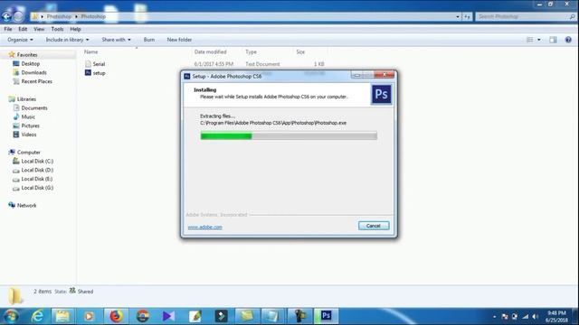Open the View menu in Explorer
The width and height of the screenshot is (579, 325).
click(x=39, y=29)
